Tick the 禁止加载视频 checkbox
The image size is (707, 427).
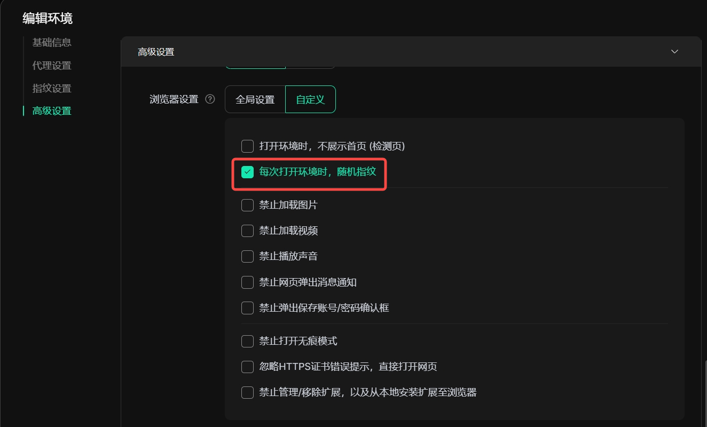(x=247, y=231)
